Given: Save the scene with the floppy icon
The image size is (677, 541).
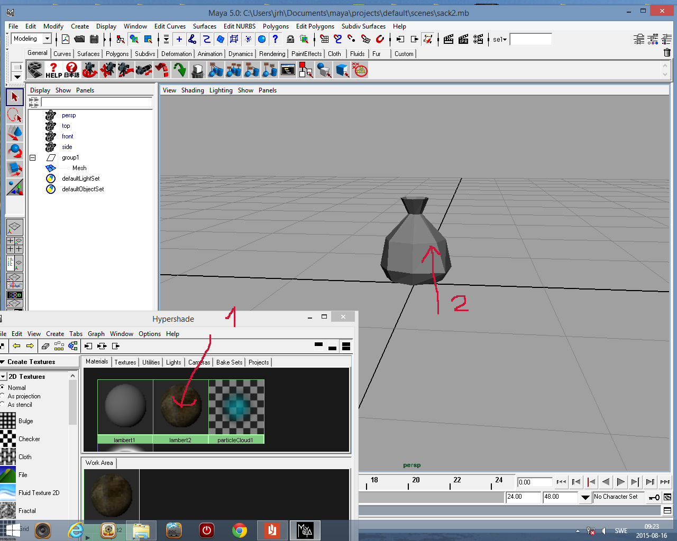Looking at the screenshot, I should pyautogui.click(x=94, y=39).
